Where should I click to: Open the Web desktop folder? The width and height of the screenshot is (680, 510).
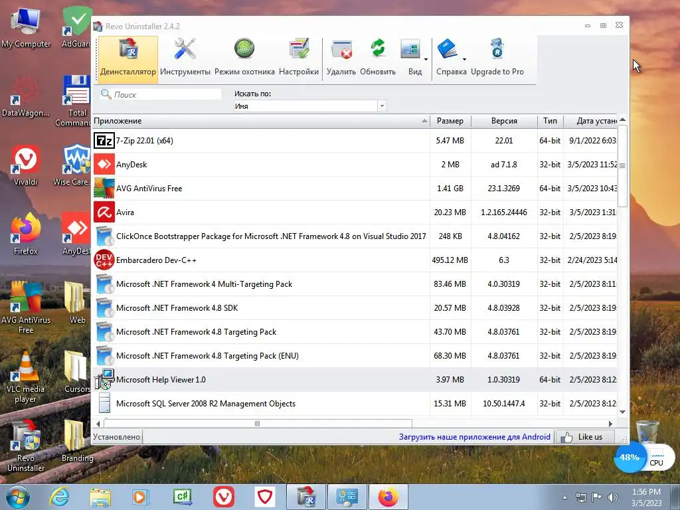[77, 303]
